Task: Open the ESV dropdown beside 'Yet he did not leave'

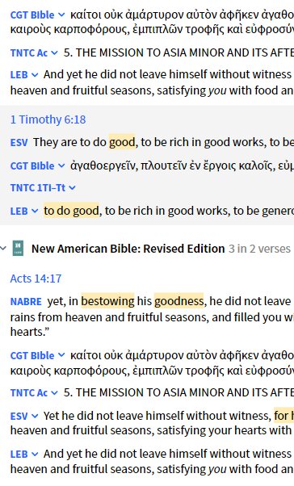Action: click(35, 417)
